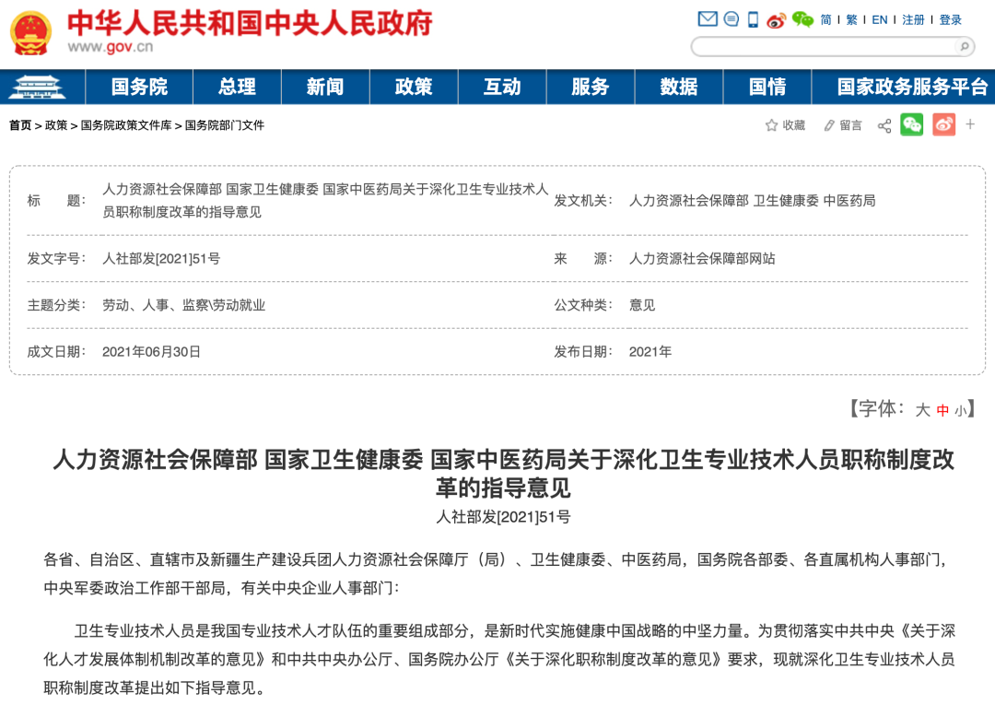Expand more sharing options with the plus icon
Viewport: 995px width, 705px height.
pyautogui.click(x=969, y=124)
